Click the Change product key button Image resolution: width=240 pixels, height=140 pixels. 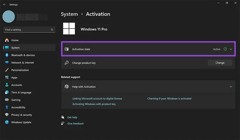pos(220,63)
